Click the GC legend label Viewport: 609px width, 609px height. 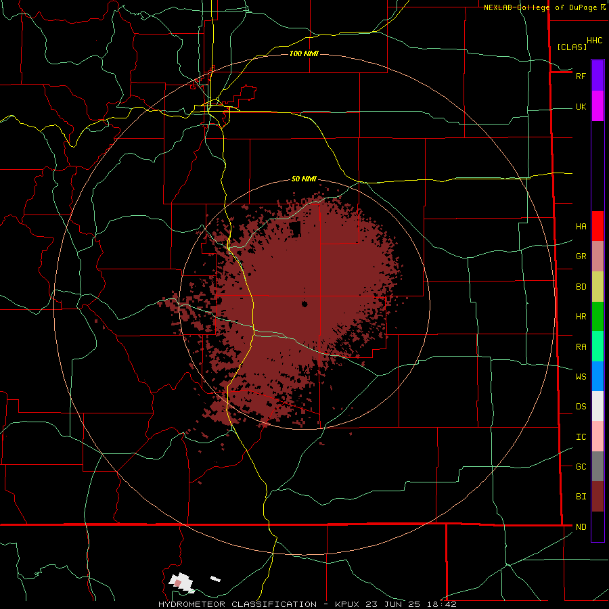581,467
